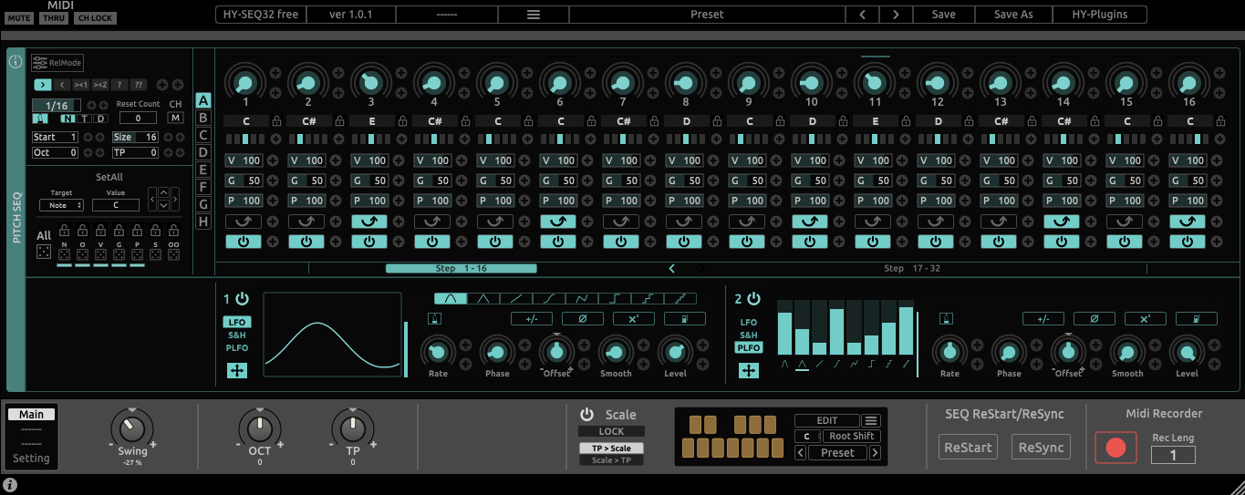Open the HY-Plugins link
This screenshot has width=1245, height=495.
pyautogui.click(x=1099, y=15)
